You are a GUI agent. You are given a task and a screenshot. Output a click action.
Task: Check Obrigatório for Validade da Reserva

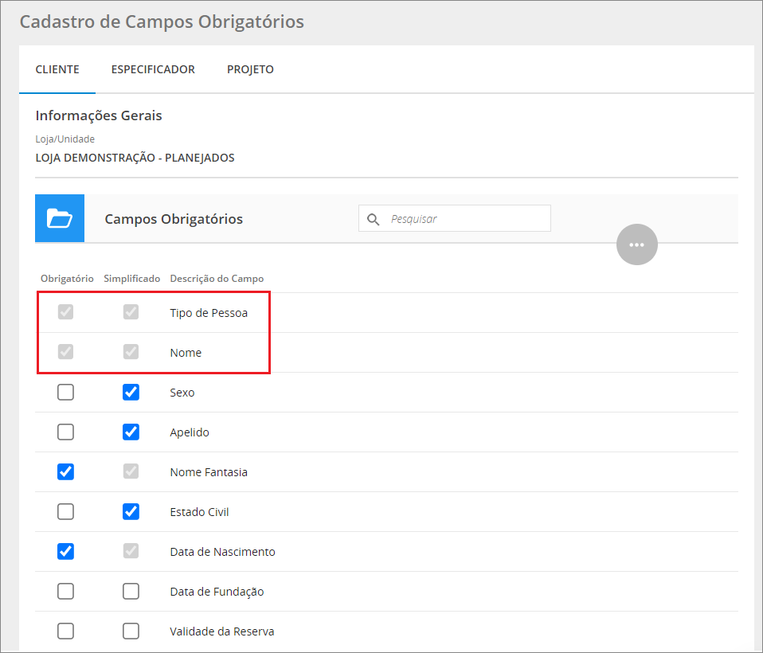click(66, 631)
